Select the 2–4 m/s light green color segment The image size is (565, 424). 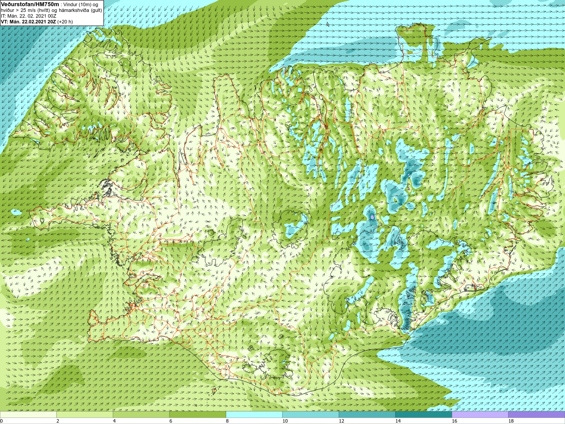(x=85, y=415)
